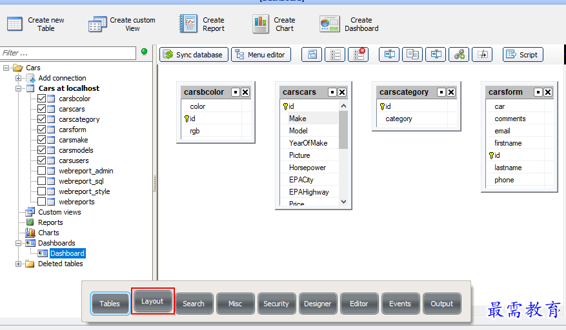The width and height of the screenshot is (566, 330).
Task: Click the Sync database button
Action: click(194, 55)
